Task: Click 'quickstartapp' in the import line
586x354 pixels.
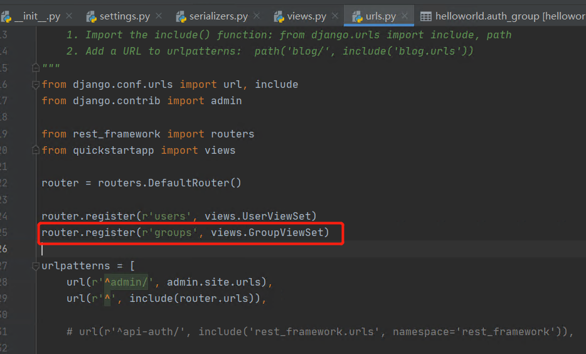Action: click(113, 150)
